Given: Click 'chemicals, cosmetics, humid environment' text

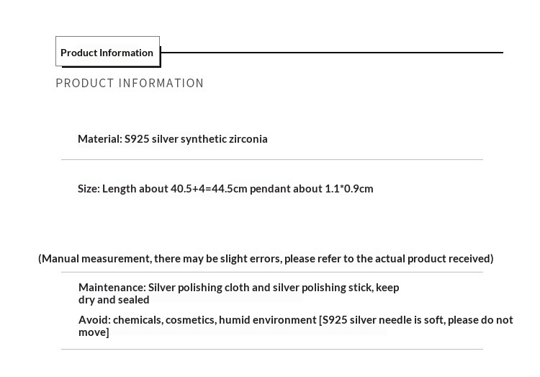Looking at the screenshot, I should point(215,320).
